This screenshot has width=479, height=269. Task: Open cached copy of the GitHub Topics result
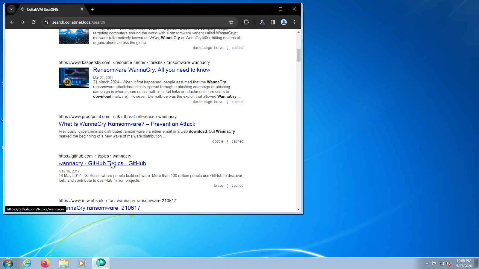[x=237, y=186]
